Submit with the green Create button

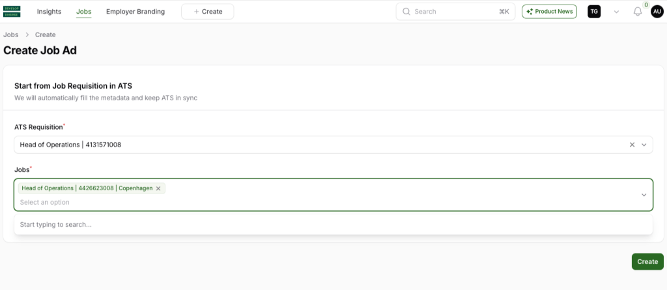pyautogui.click(x=647, y=261)
